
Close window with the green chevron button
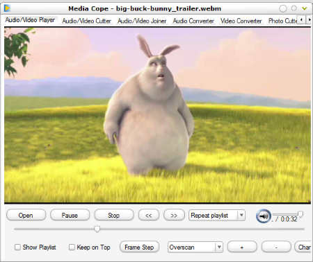click(305, 8)
